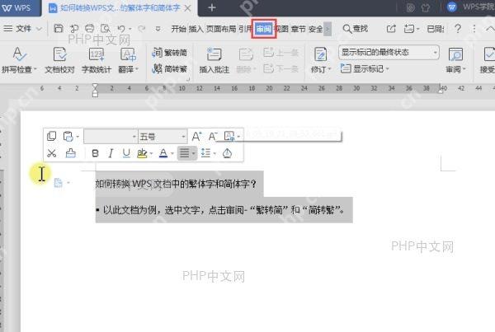Click the Save icon in quick toolbar

59,29
